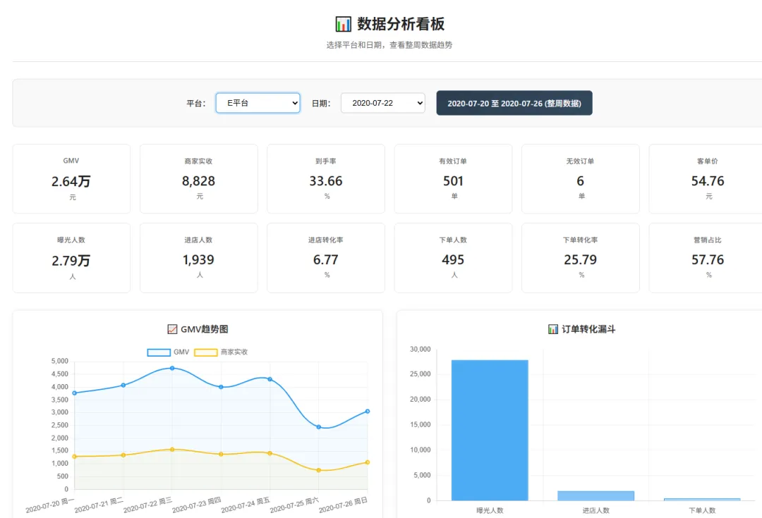Toggle the 商家实收 legend swatch in the trend chart

click(x=205, y=352)
